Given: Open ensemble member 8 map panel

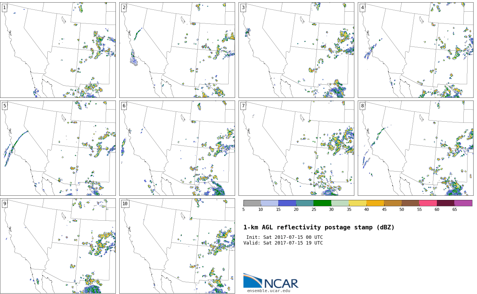Looking at the screenshot, I should click(415, 148).
